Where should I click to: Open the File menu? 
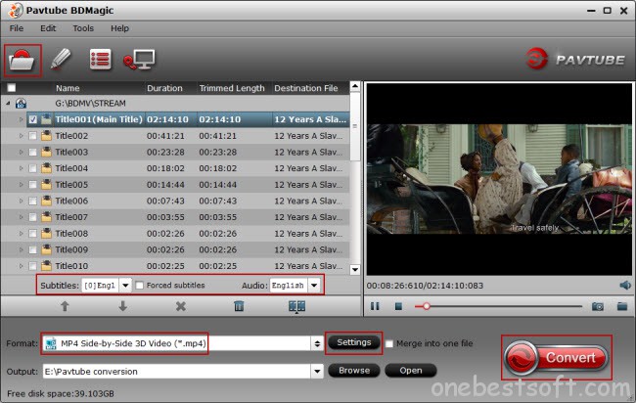coord(17,28)
